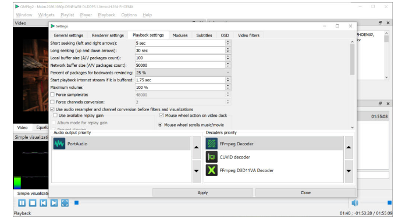Select the CUVID decoder entry
Viewport: 409px width, 222px height.
[273, 157]
